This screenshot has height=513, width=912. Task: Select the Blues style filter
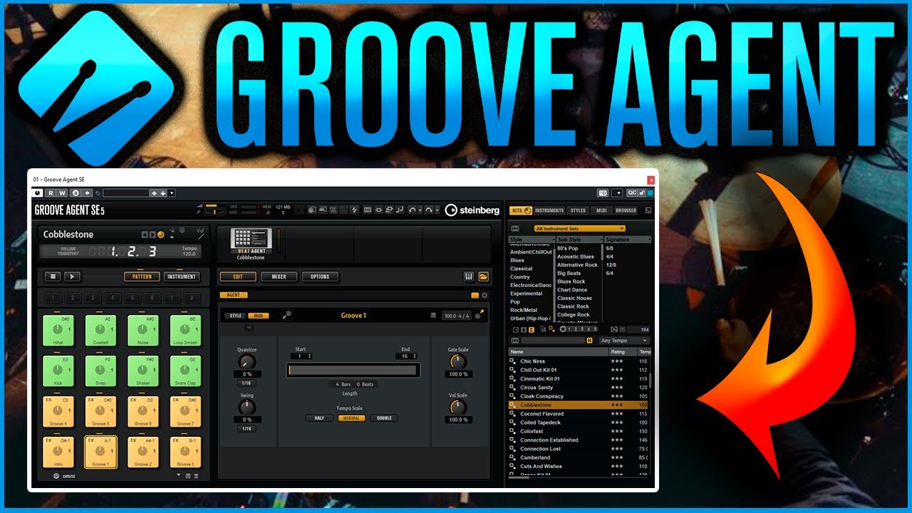tap(518, 260)
